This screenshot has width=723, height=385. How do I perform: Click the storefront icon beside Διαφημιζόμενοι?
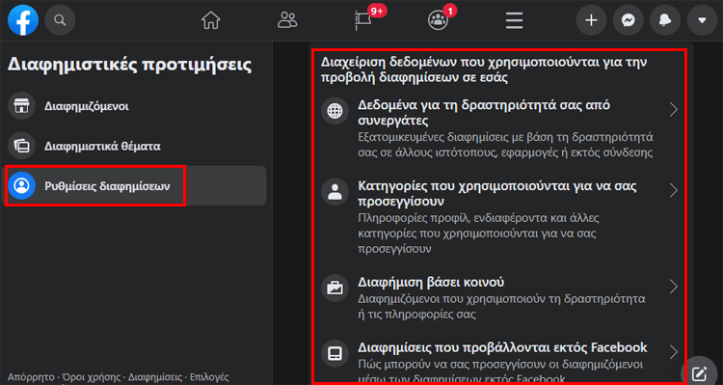[x=21, y=106]
